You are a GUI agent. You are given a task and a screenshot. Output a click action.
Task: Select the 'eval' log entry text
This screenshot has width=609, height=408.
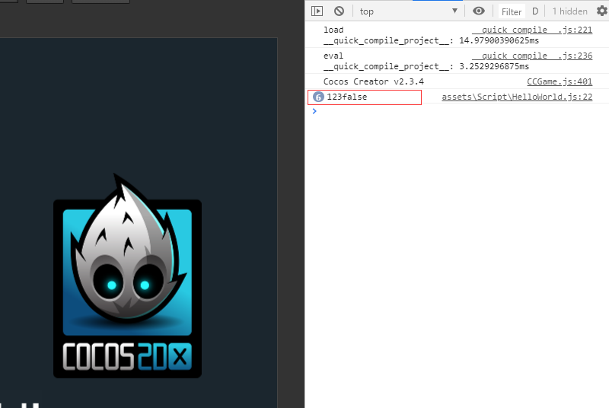point(333,56)
